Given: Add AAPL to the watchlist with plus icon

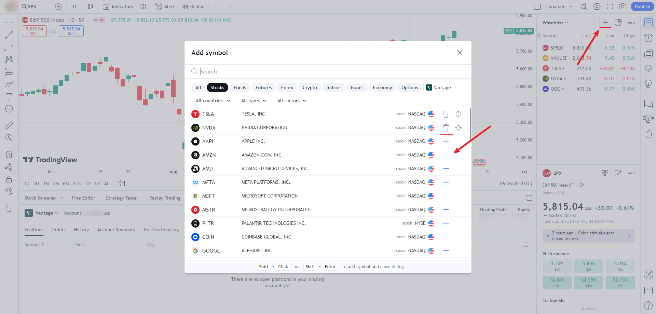Looking at the screenshot, I should 446,141.
